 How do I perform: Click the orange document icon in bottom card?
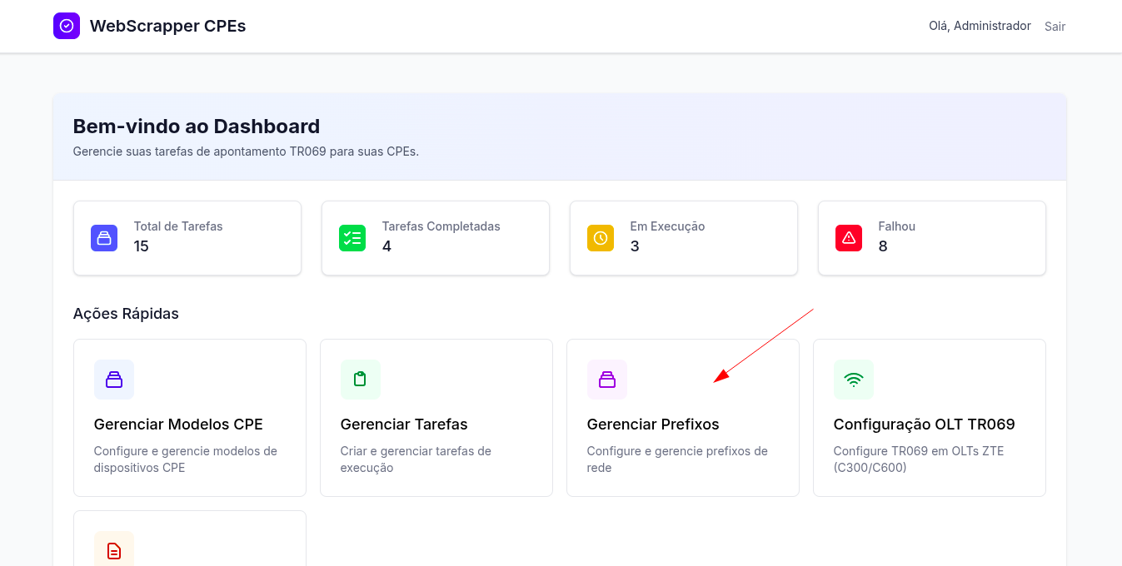(x=114, y=550)
